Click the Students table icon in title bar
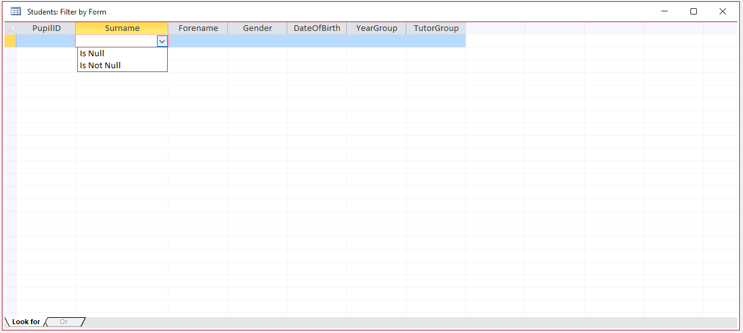Screen dimensions: 743x333 (16, 11)
